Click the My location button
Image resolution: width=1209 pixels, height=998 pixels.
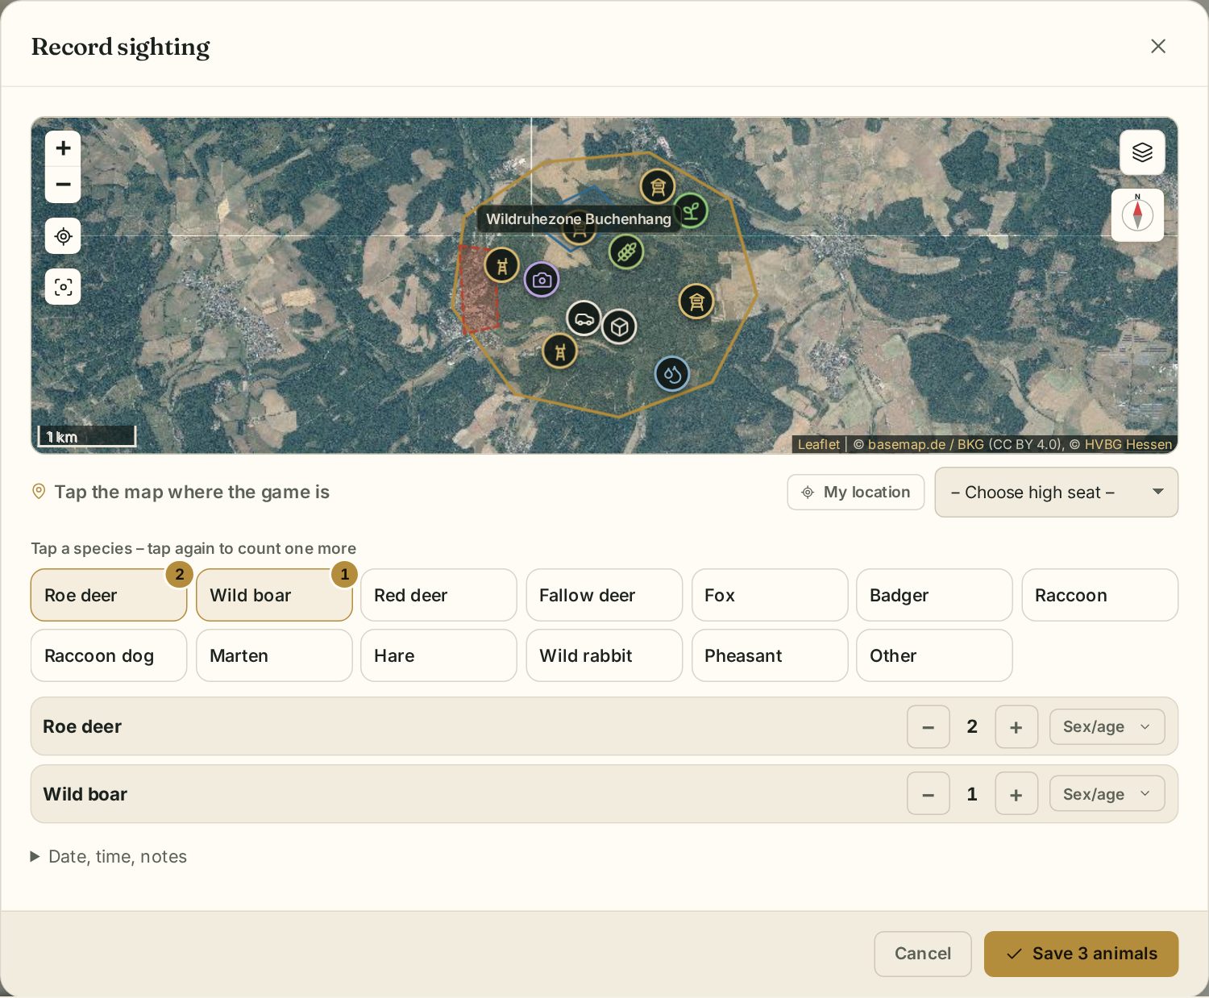(856, 492)
